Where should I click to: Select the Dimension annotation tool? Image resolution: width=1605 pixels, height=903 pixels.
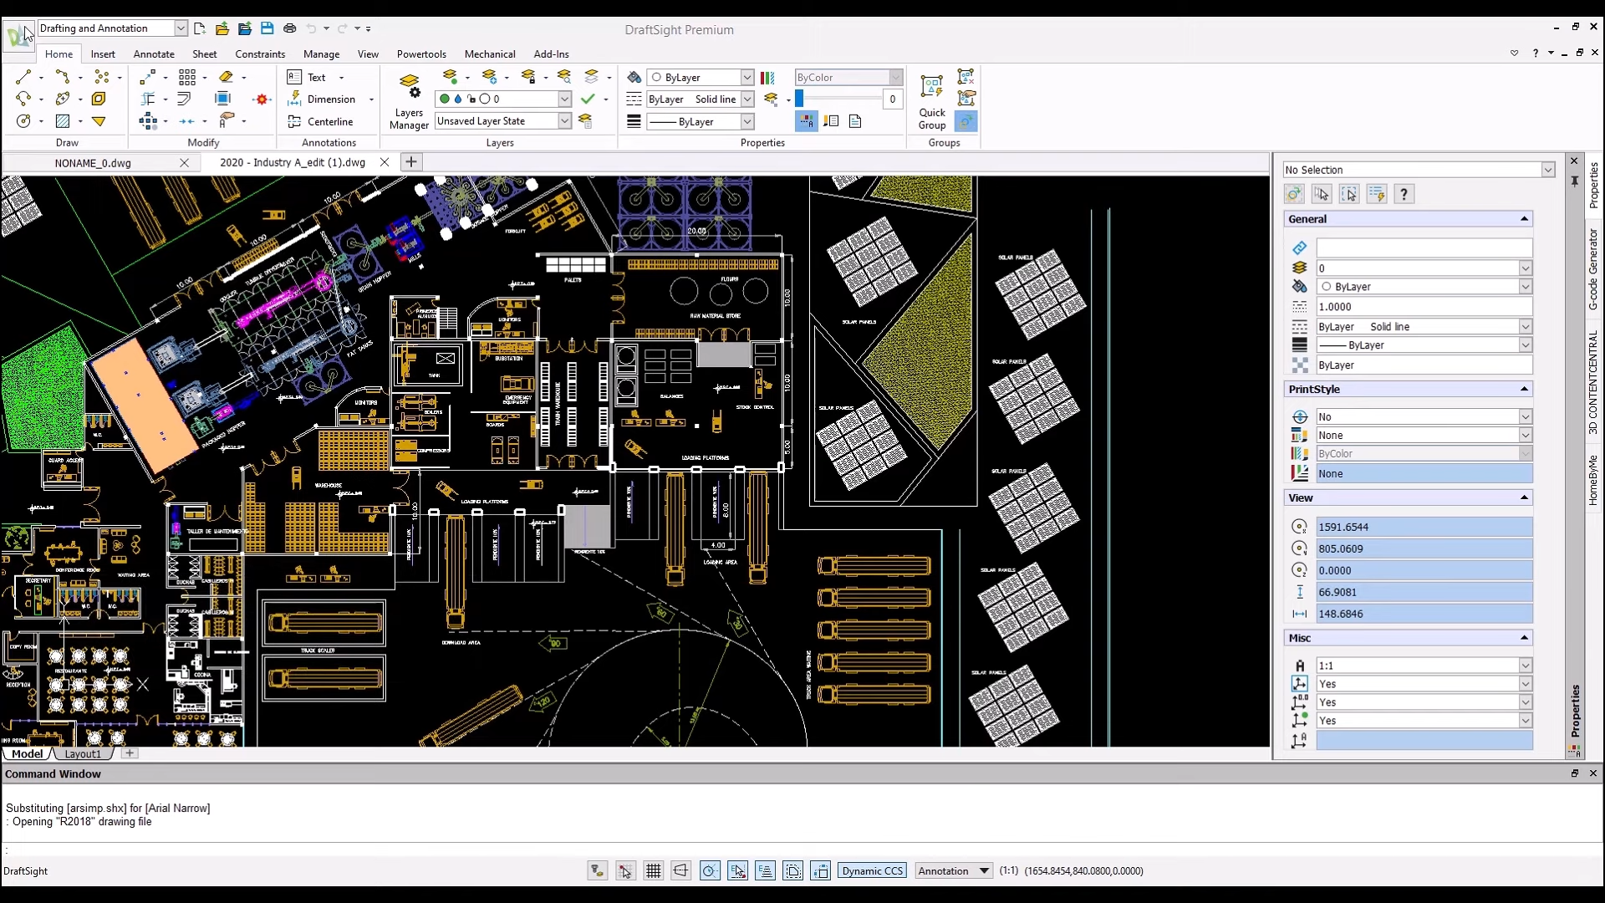tap(331, 99)
